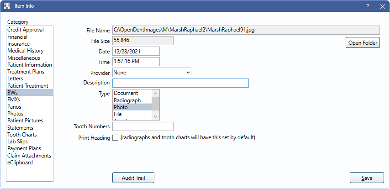Focus the Description text field

[181, 83]
